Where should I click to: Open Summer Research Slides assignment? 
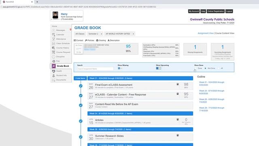point(109,136)
